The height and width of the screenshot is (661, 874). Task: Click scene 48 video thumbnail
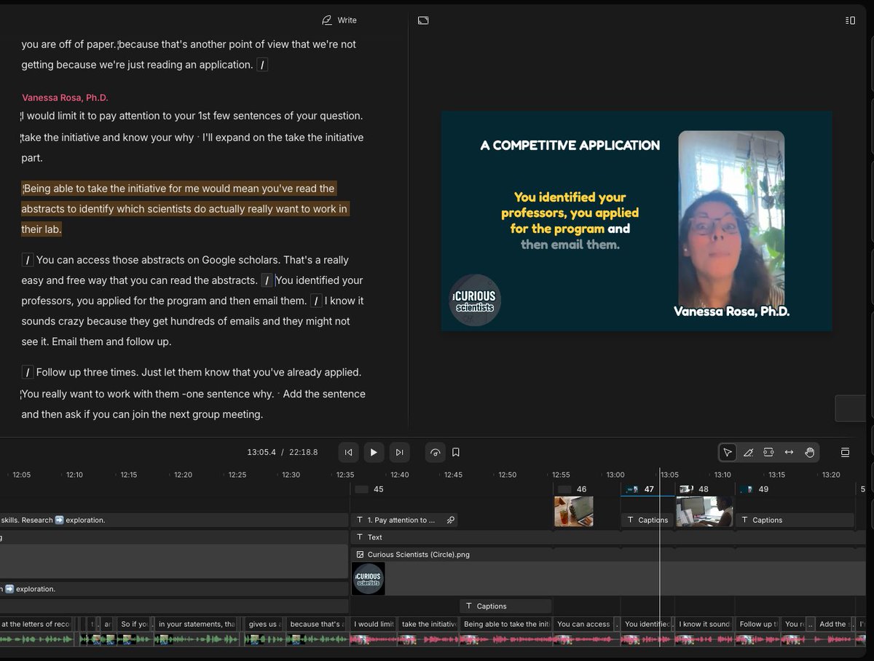click(704, 512)
